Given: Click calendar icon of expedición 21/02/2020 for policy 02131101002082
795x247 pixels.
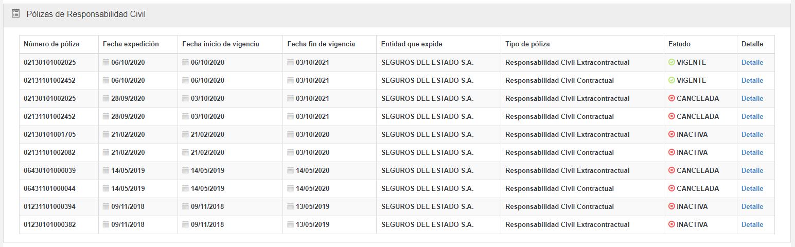Looking at the screenshot, I should pyautogui.click(x=106, y=152).
